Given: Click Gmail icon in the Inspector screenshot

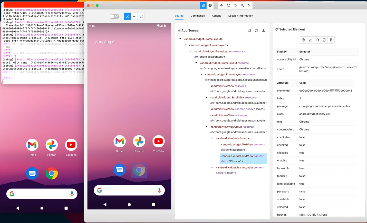Looking at the screenshot, I should click(120, 141).
